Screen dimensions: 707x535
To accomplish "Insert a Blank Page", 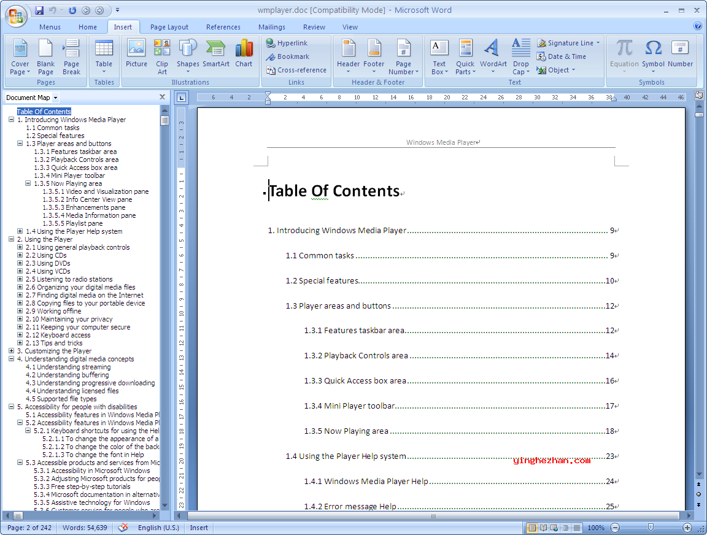I will coord(45,57).
